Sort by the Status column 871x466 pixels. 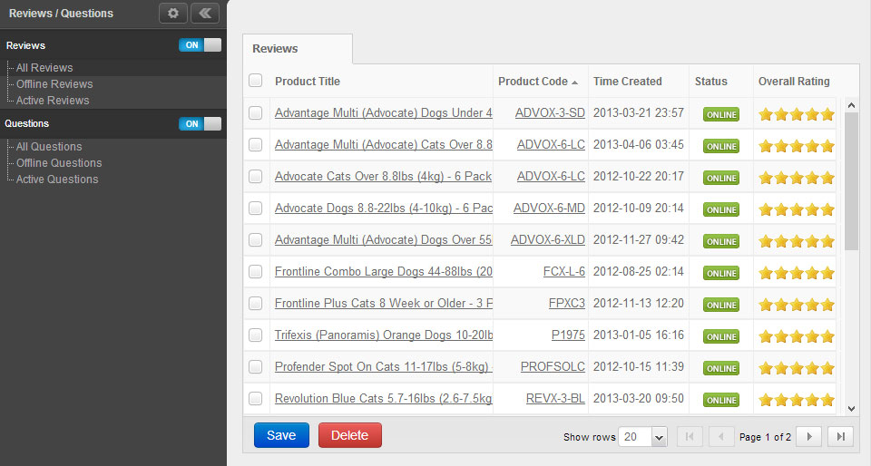point(710,82)
